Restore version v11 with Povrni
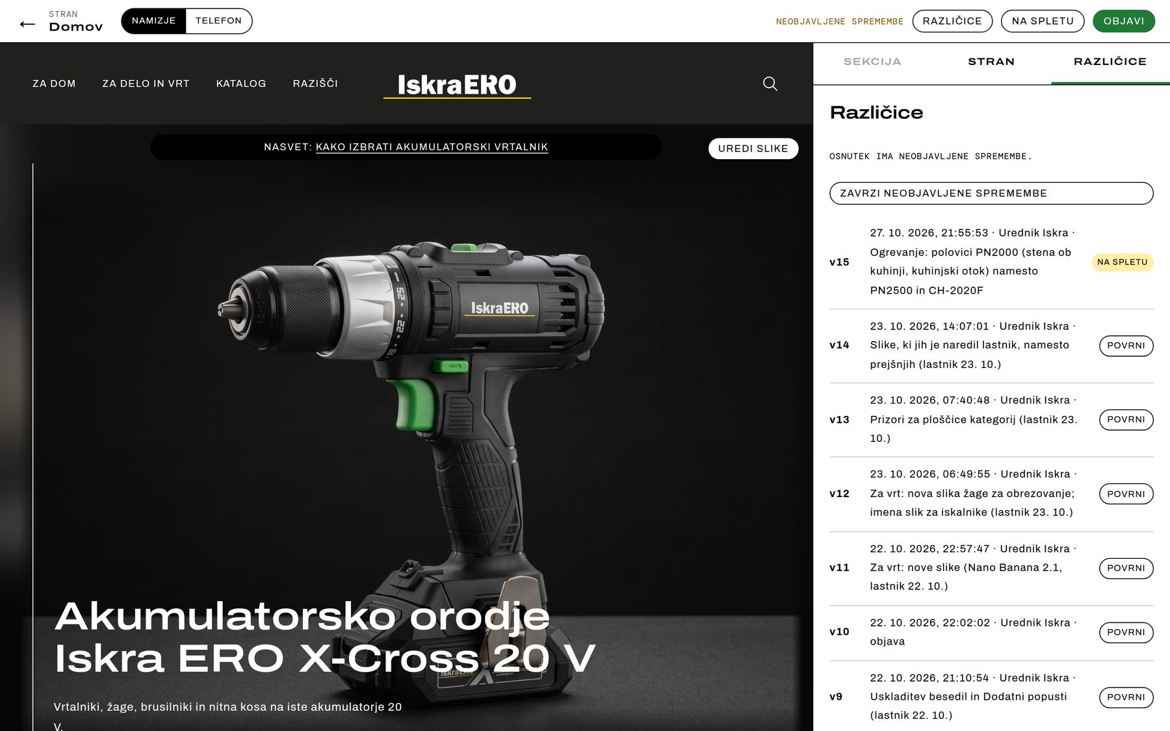The width and height of the screenshot is (1170, 731). 1126,568
